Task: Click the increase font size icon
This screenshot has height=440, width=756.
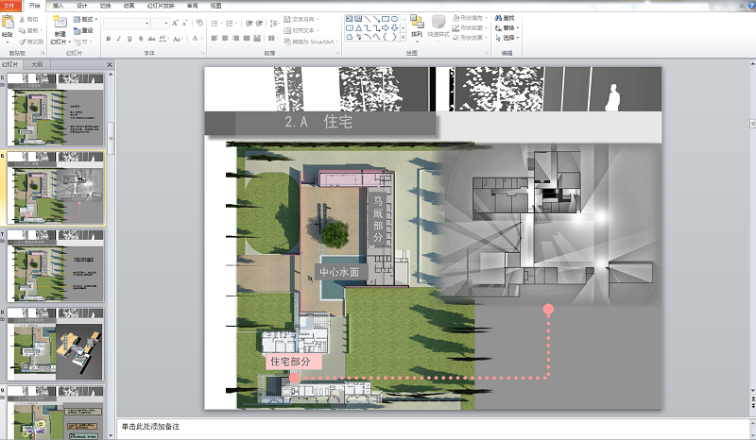Action: point(175,23)
